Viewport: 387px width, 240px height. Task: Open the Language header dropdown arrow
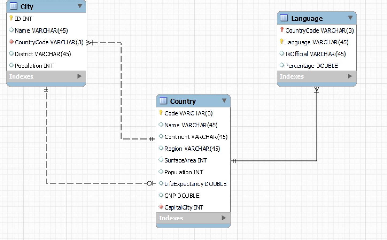click(x=350, y=18)
